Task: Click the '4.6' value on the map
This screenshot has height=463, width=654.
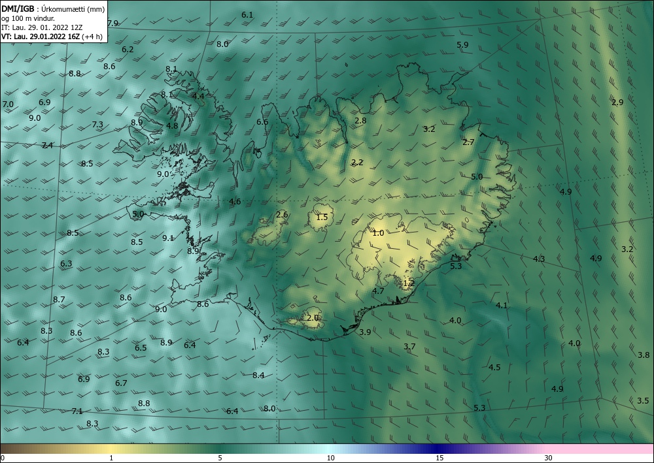Action: (235, 202)
